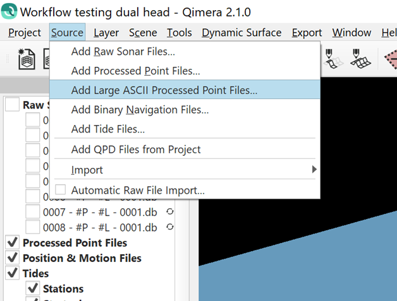Click the sync icon beside 0007 file
Image resolution: width=397 pixels, height=301 pixels.
[x=169, y=211]
